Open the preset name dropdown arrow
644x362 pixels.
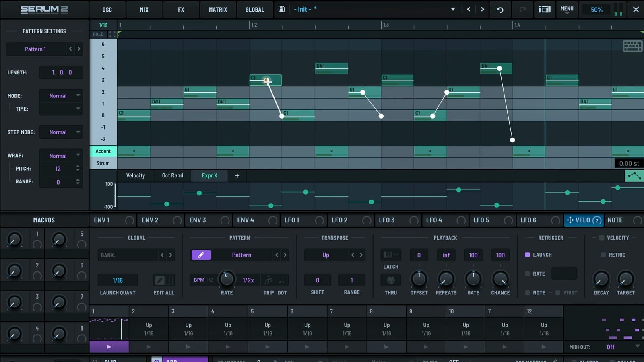[453, 9]
